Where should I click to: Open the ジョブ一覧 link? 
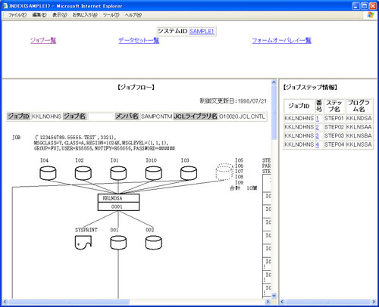[43, 40]
